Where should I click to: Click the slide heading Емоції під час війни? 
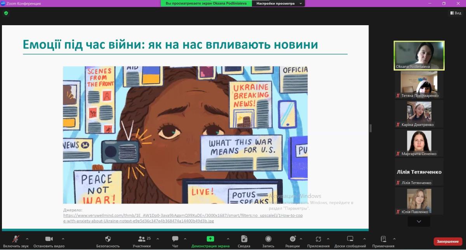(x=170, y=45)
